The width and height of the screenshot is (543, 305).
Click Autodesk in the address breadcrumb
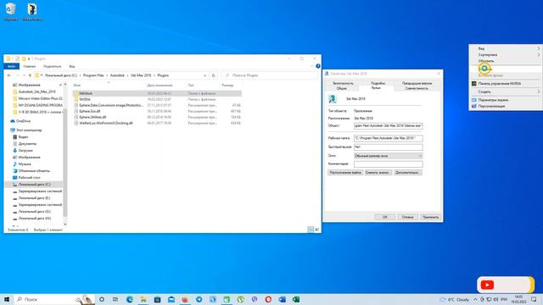pyautogui.click(x=117, y=75)
